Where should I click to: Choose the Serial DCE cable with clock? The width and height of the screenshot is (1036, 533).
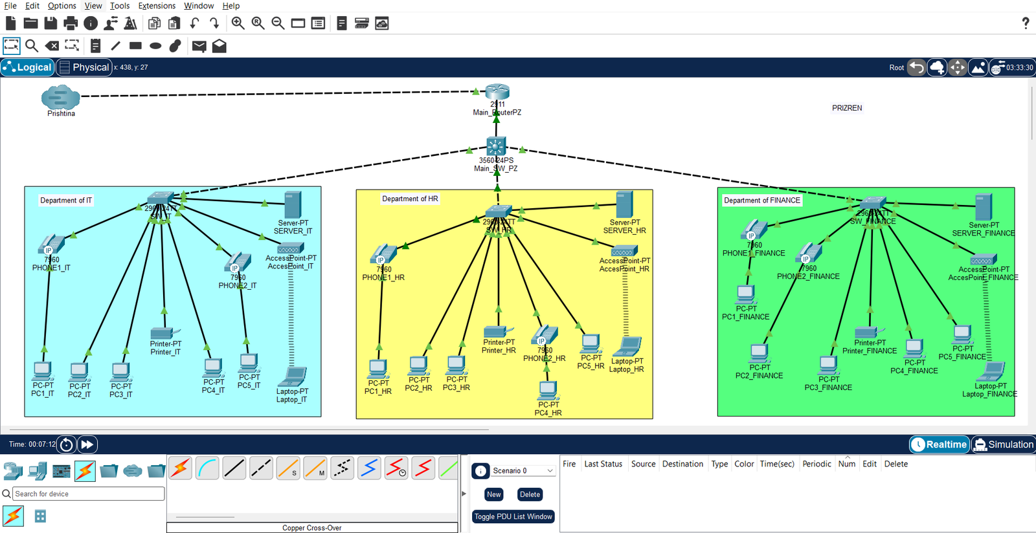(x=396, y=468)
